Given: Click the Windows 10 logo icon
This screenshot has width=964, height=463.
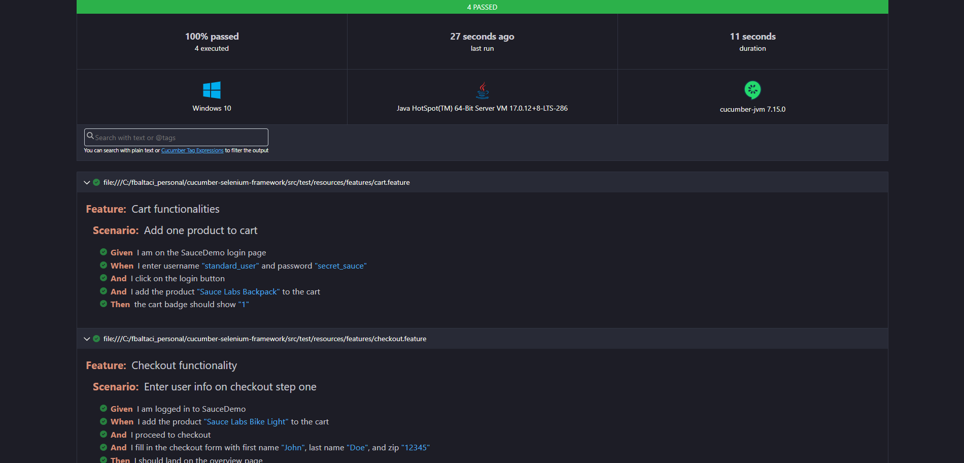Looking at the screenshot, I should point(212,90).
